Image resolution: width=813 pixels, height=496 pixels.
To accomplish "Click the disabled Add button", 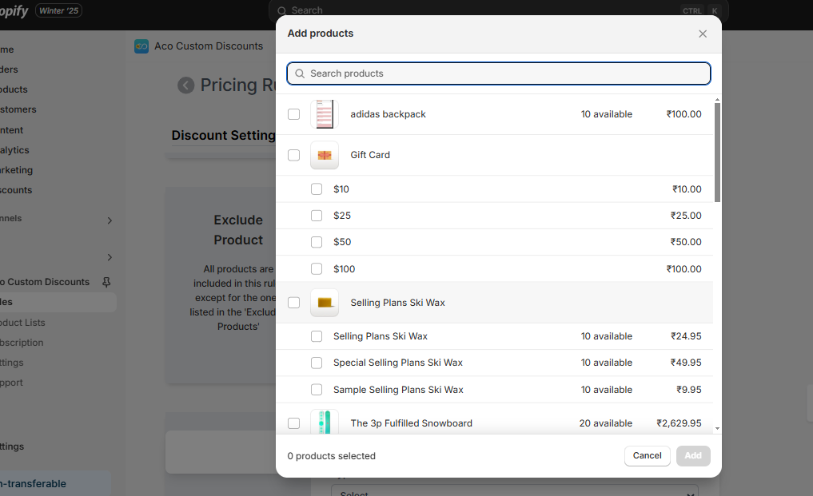I will point(693,455).
